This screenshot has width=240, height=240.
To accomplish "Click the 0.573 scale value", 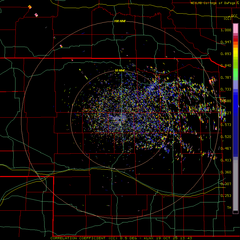I will click(226, 125).
